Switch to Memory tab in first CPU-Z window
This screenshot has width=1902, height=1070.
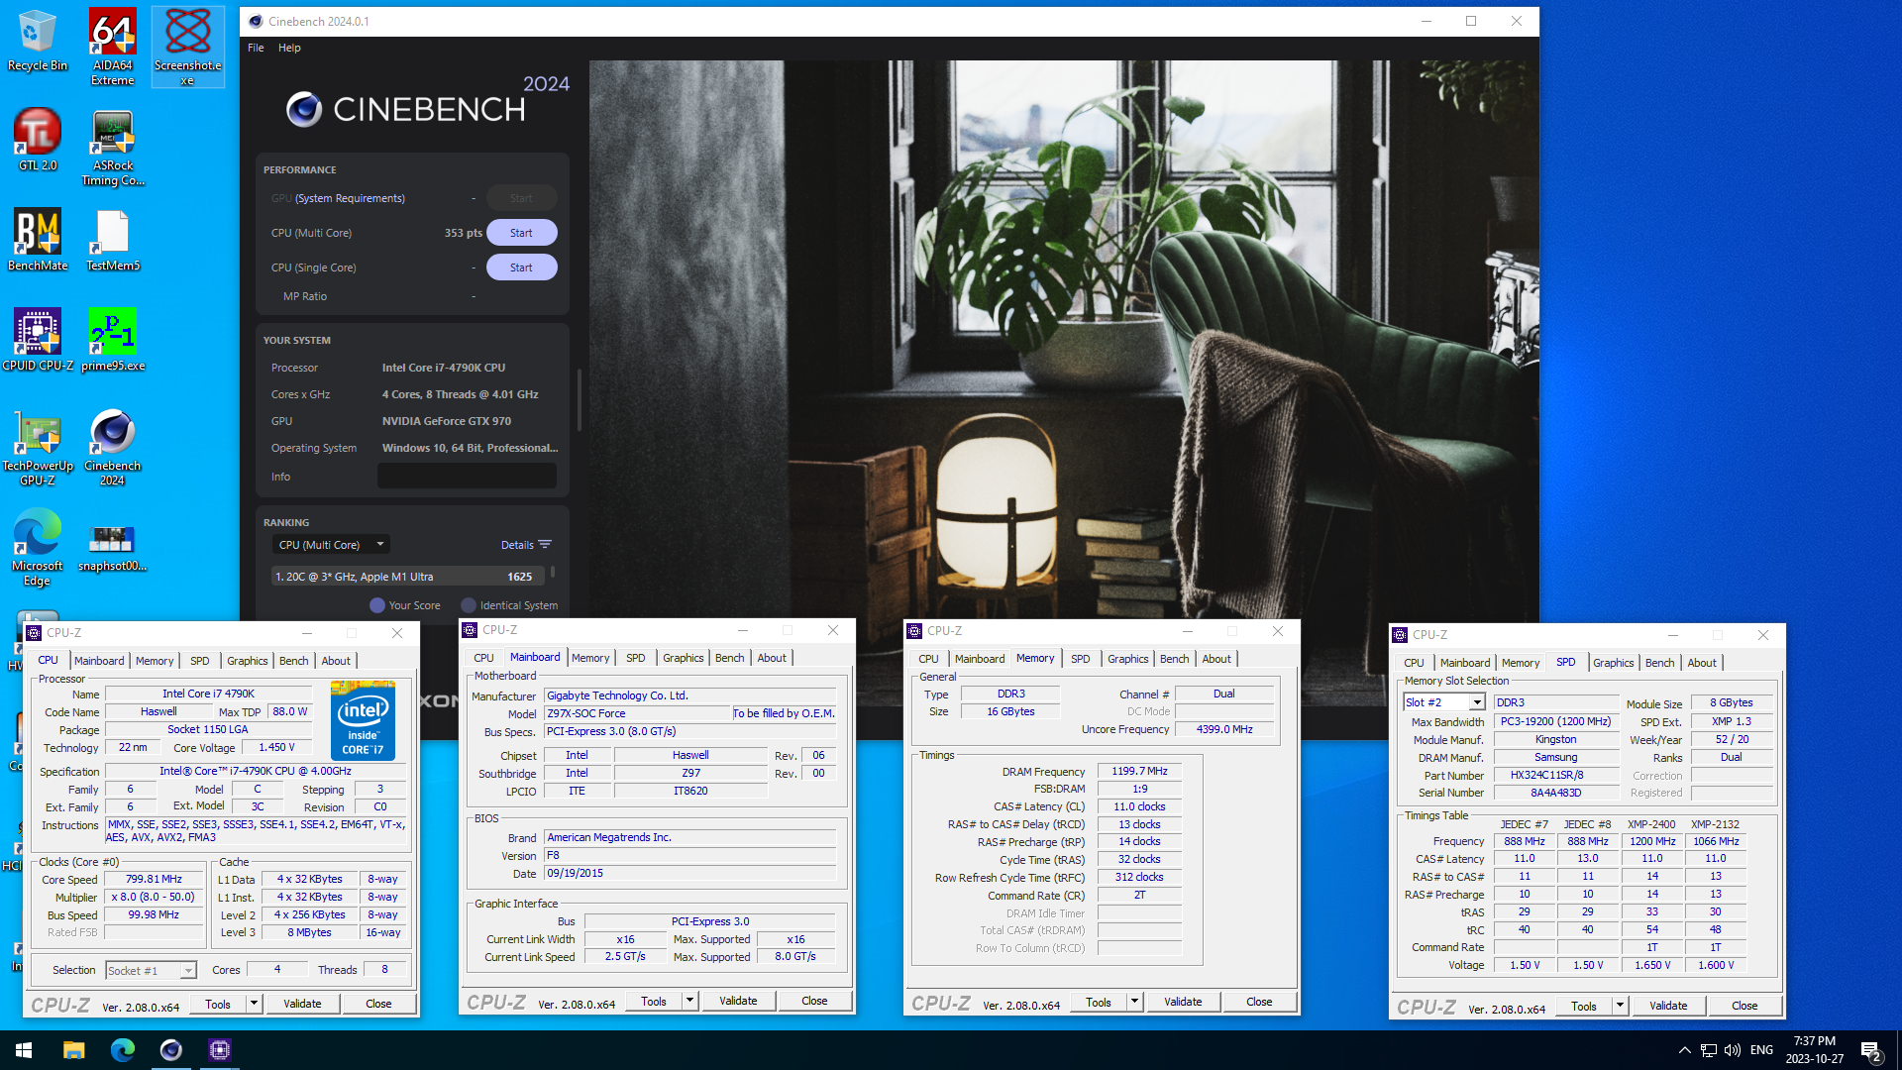click(x=155, y=661)
